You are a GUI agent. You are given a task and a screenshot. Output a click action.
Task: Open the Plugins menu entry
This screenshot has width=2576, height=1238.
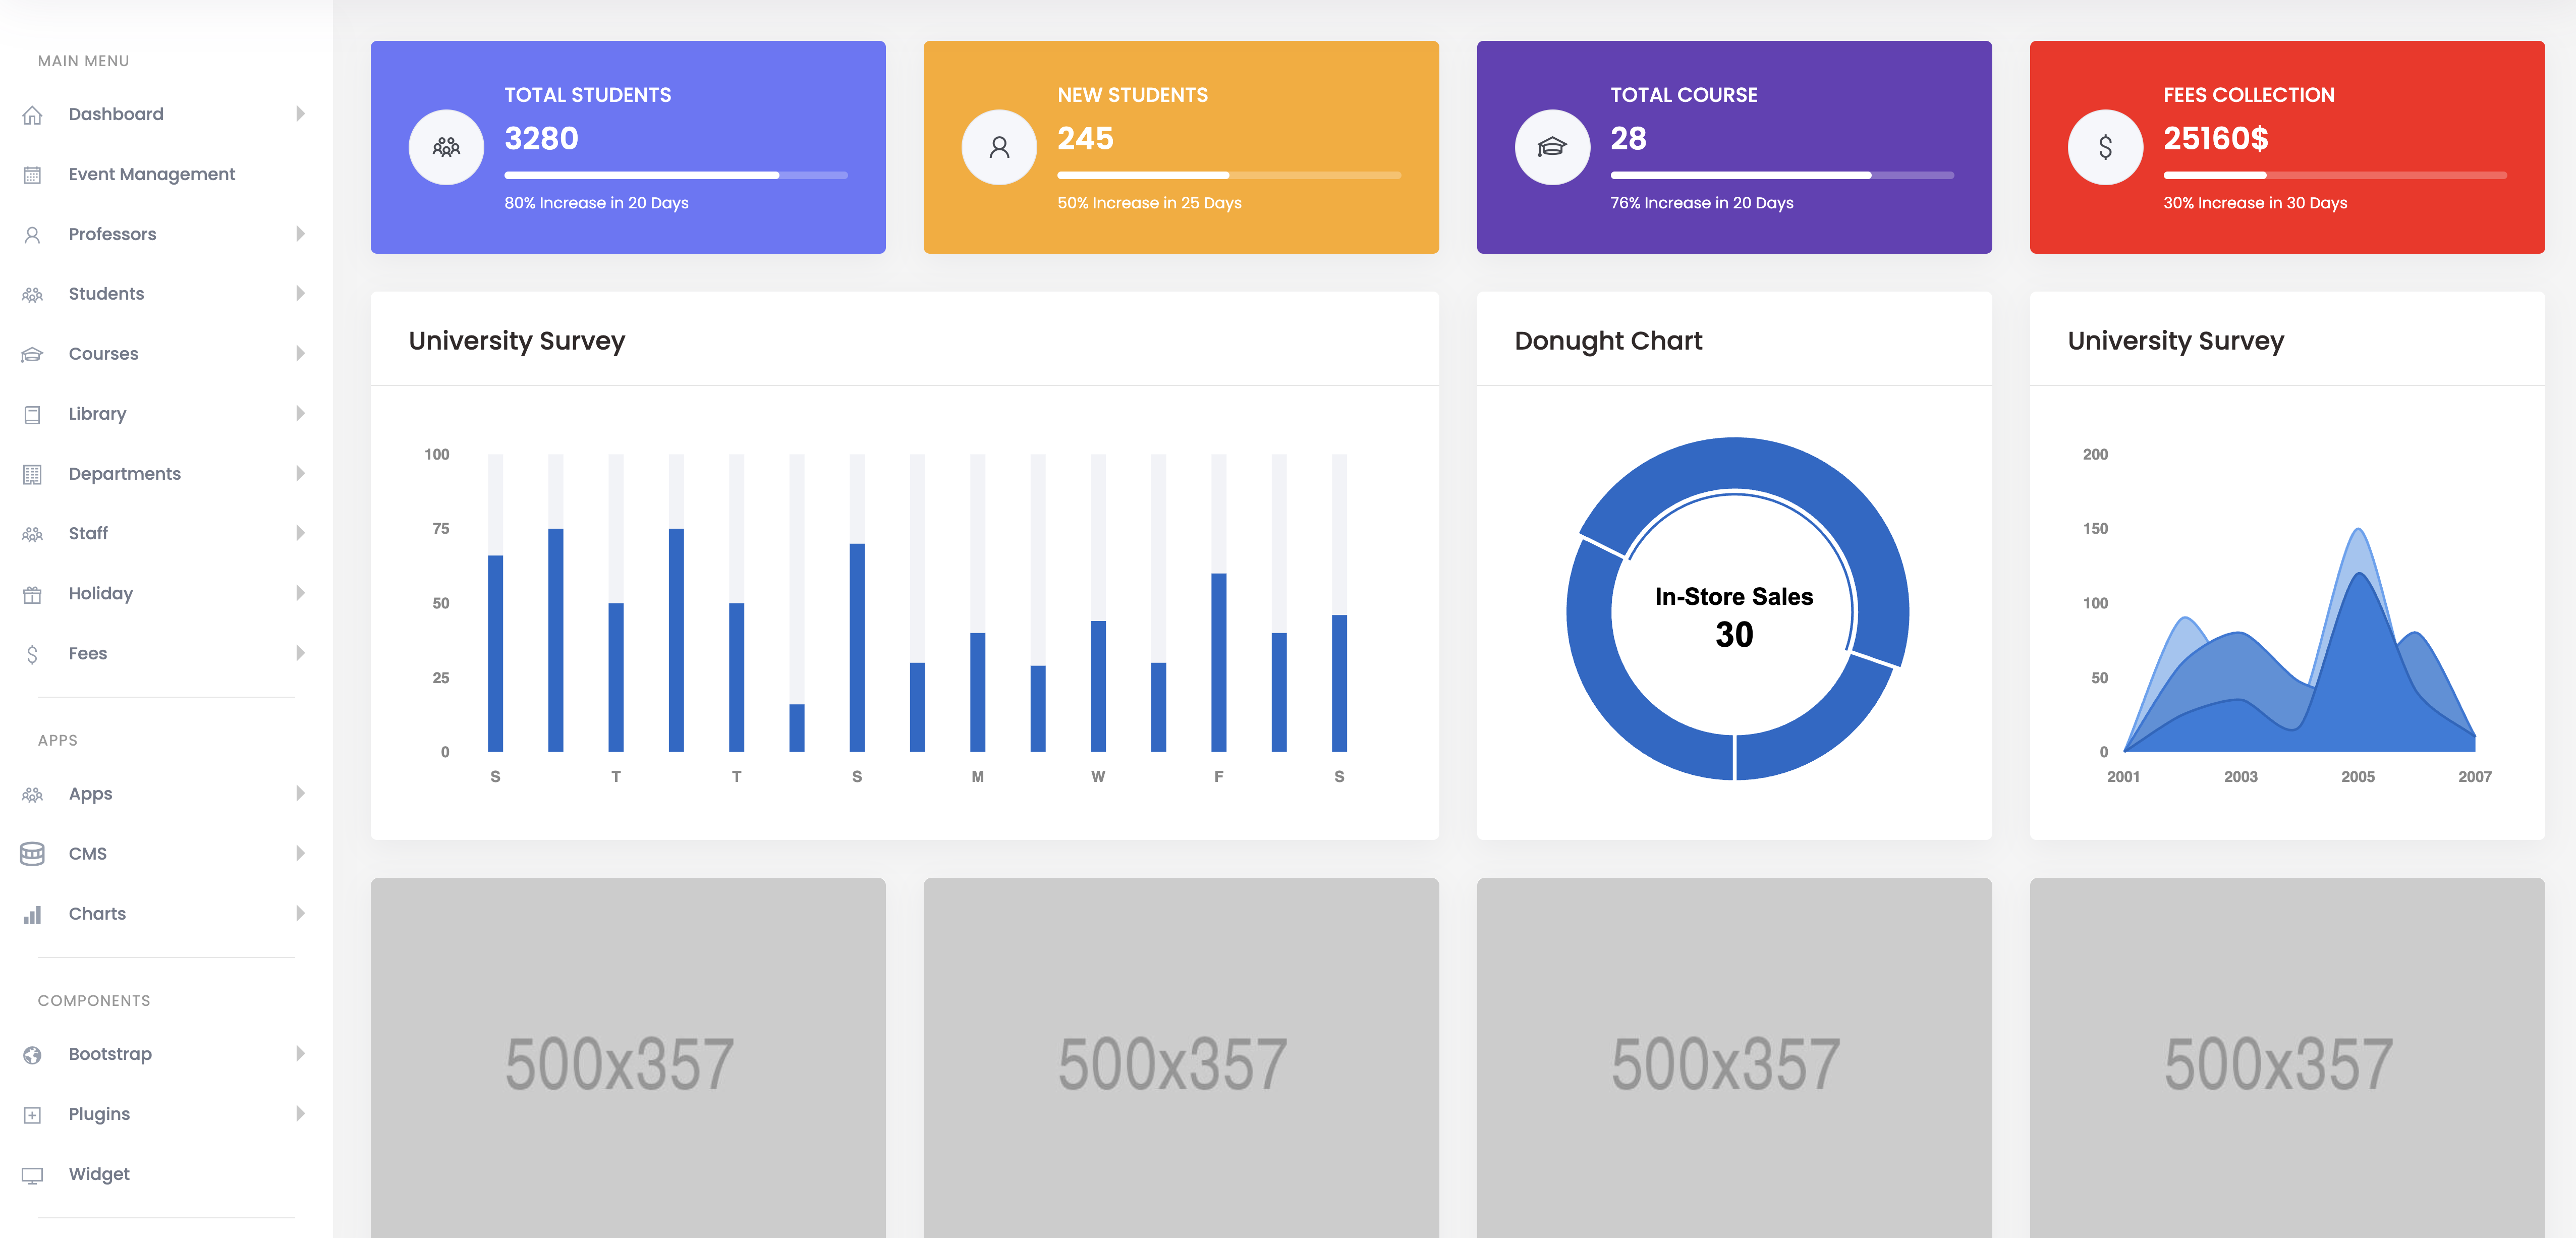99,1114
